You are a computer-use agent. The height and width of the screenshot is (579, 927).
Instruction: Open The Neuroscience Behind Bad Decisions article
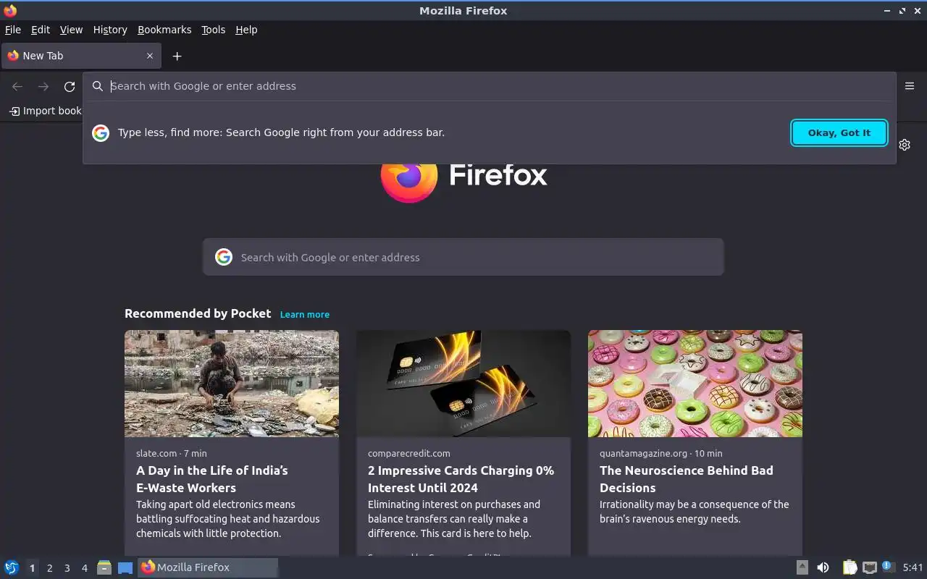coord(687,479)
